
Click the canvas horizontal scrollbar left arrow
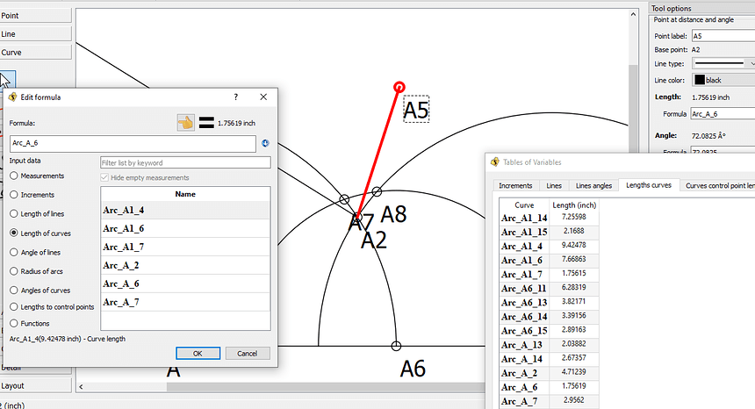(81, 386)
